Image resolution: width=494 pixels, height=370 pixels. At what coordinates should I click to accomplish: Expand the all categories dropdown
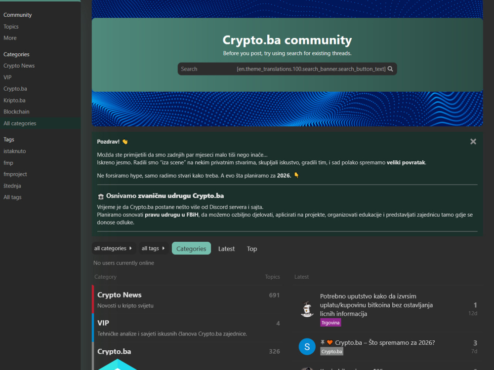click(113, 248)
